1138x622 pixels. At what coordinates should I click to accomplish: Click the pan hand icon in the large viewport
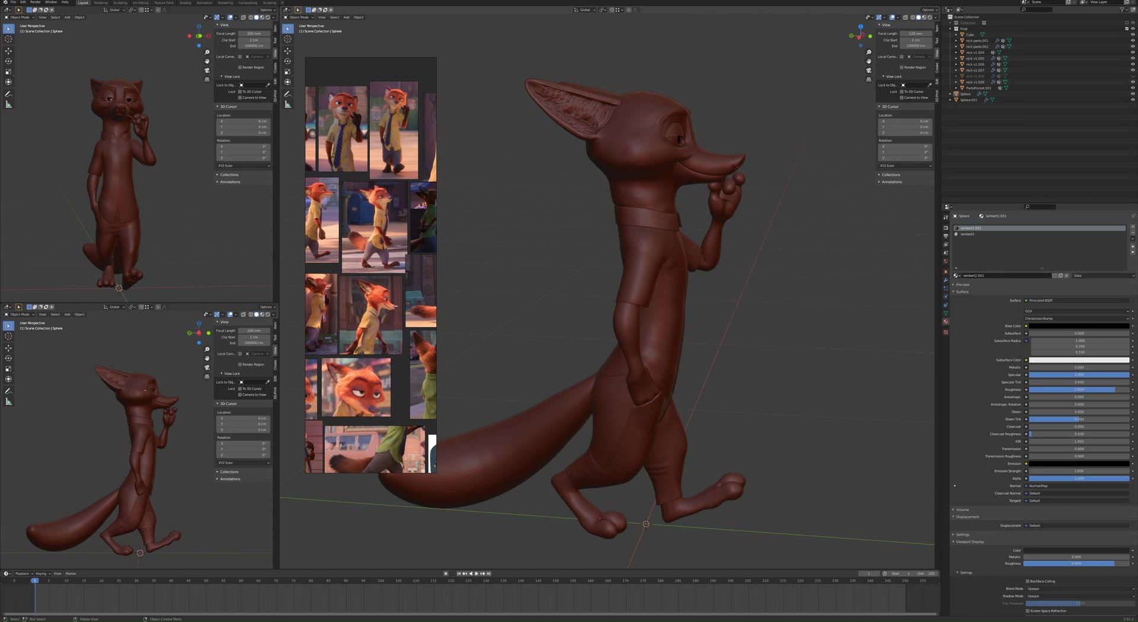tap(869, 61)
